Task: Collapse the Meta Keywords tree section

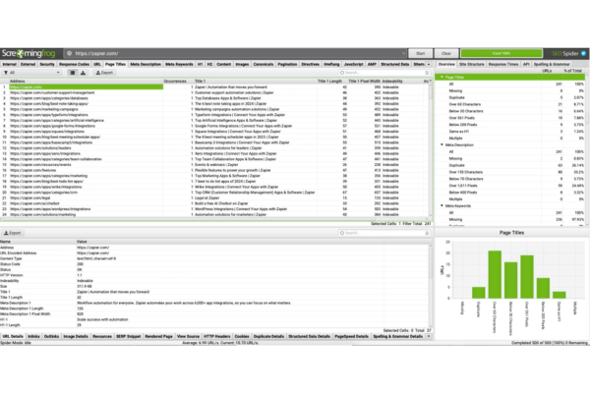Action: pos(442,205)
